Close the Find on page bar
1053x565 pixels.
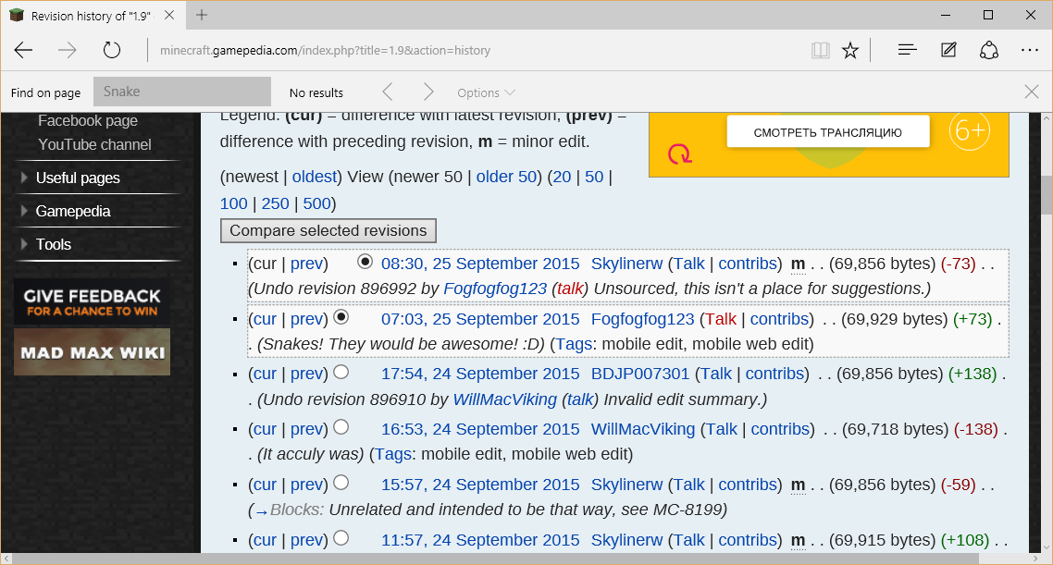pos(1033,92)
